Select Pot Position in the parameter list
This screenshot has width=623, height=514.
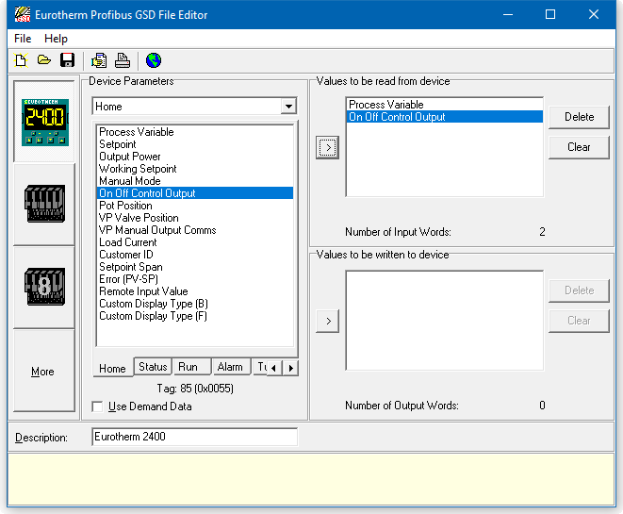(x=195, y=206)
